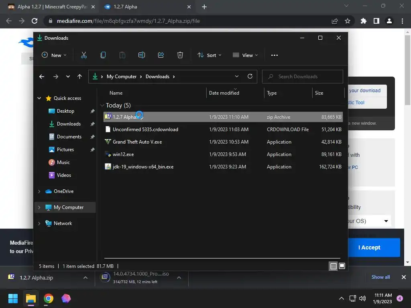The height and width of the screenshot is (308, 411).
Task: Go forward in Explorer navigation
Action: pos(55,77)
